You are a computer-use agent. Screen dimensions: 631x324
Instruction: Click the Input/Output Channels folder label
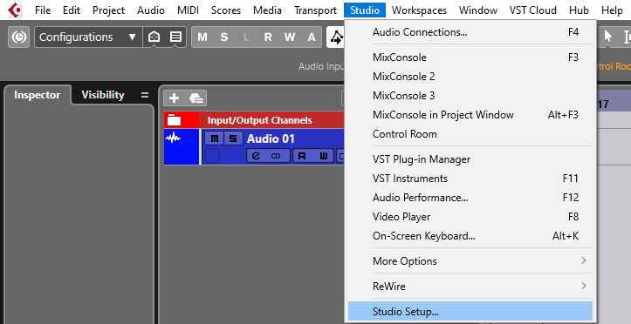tap(259, 120)
